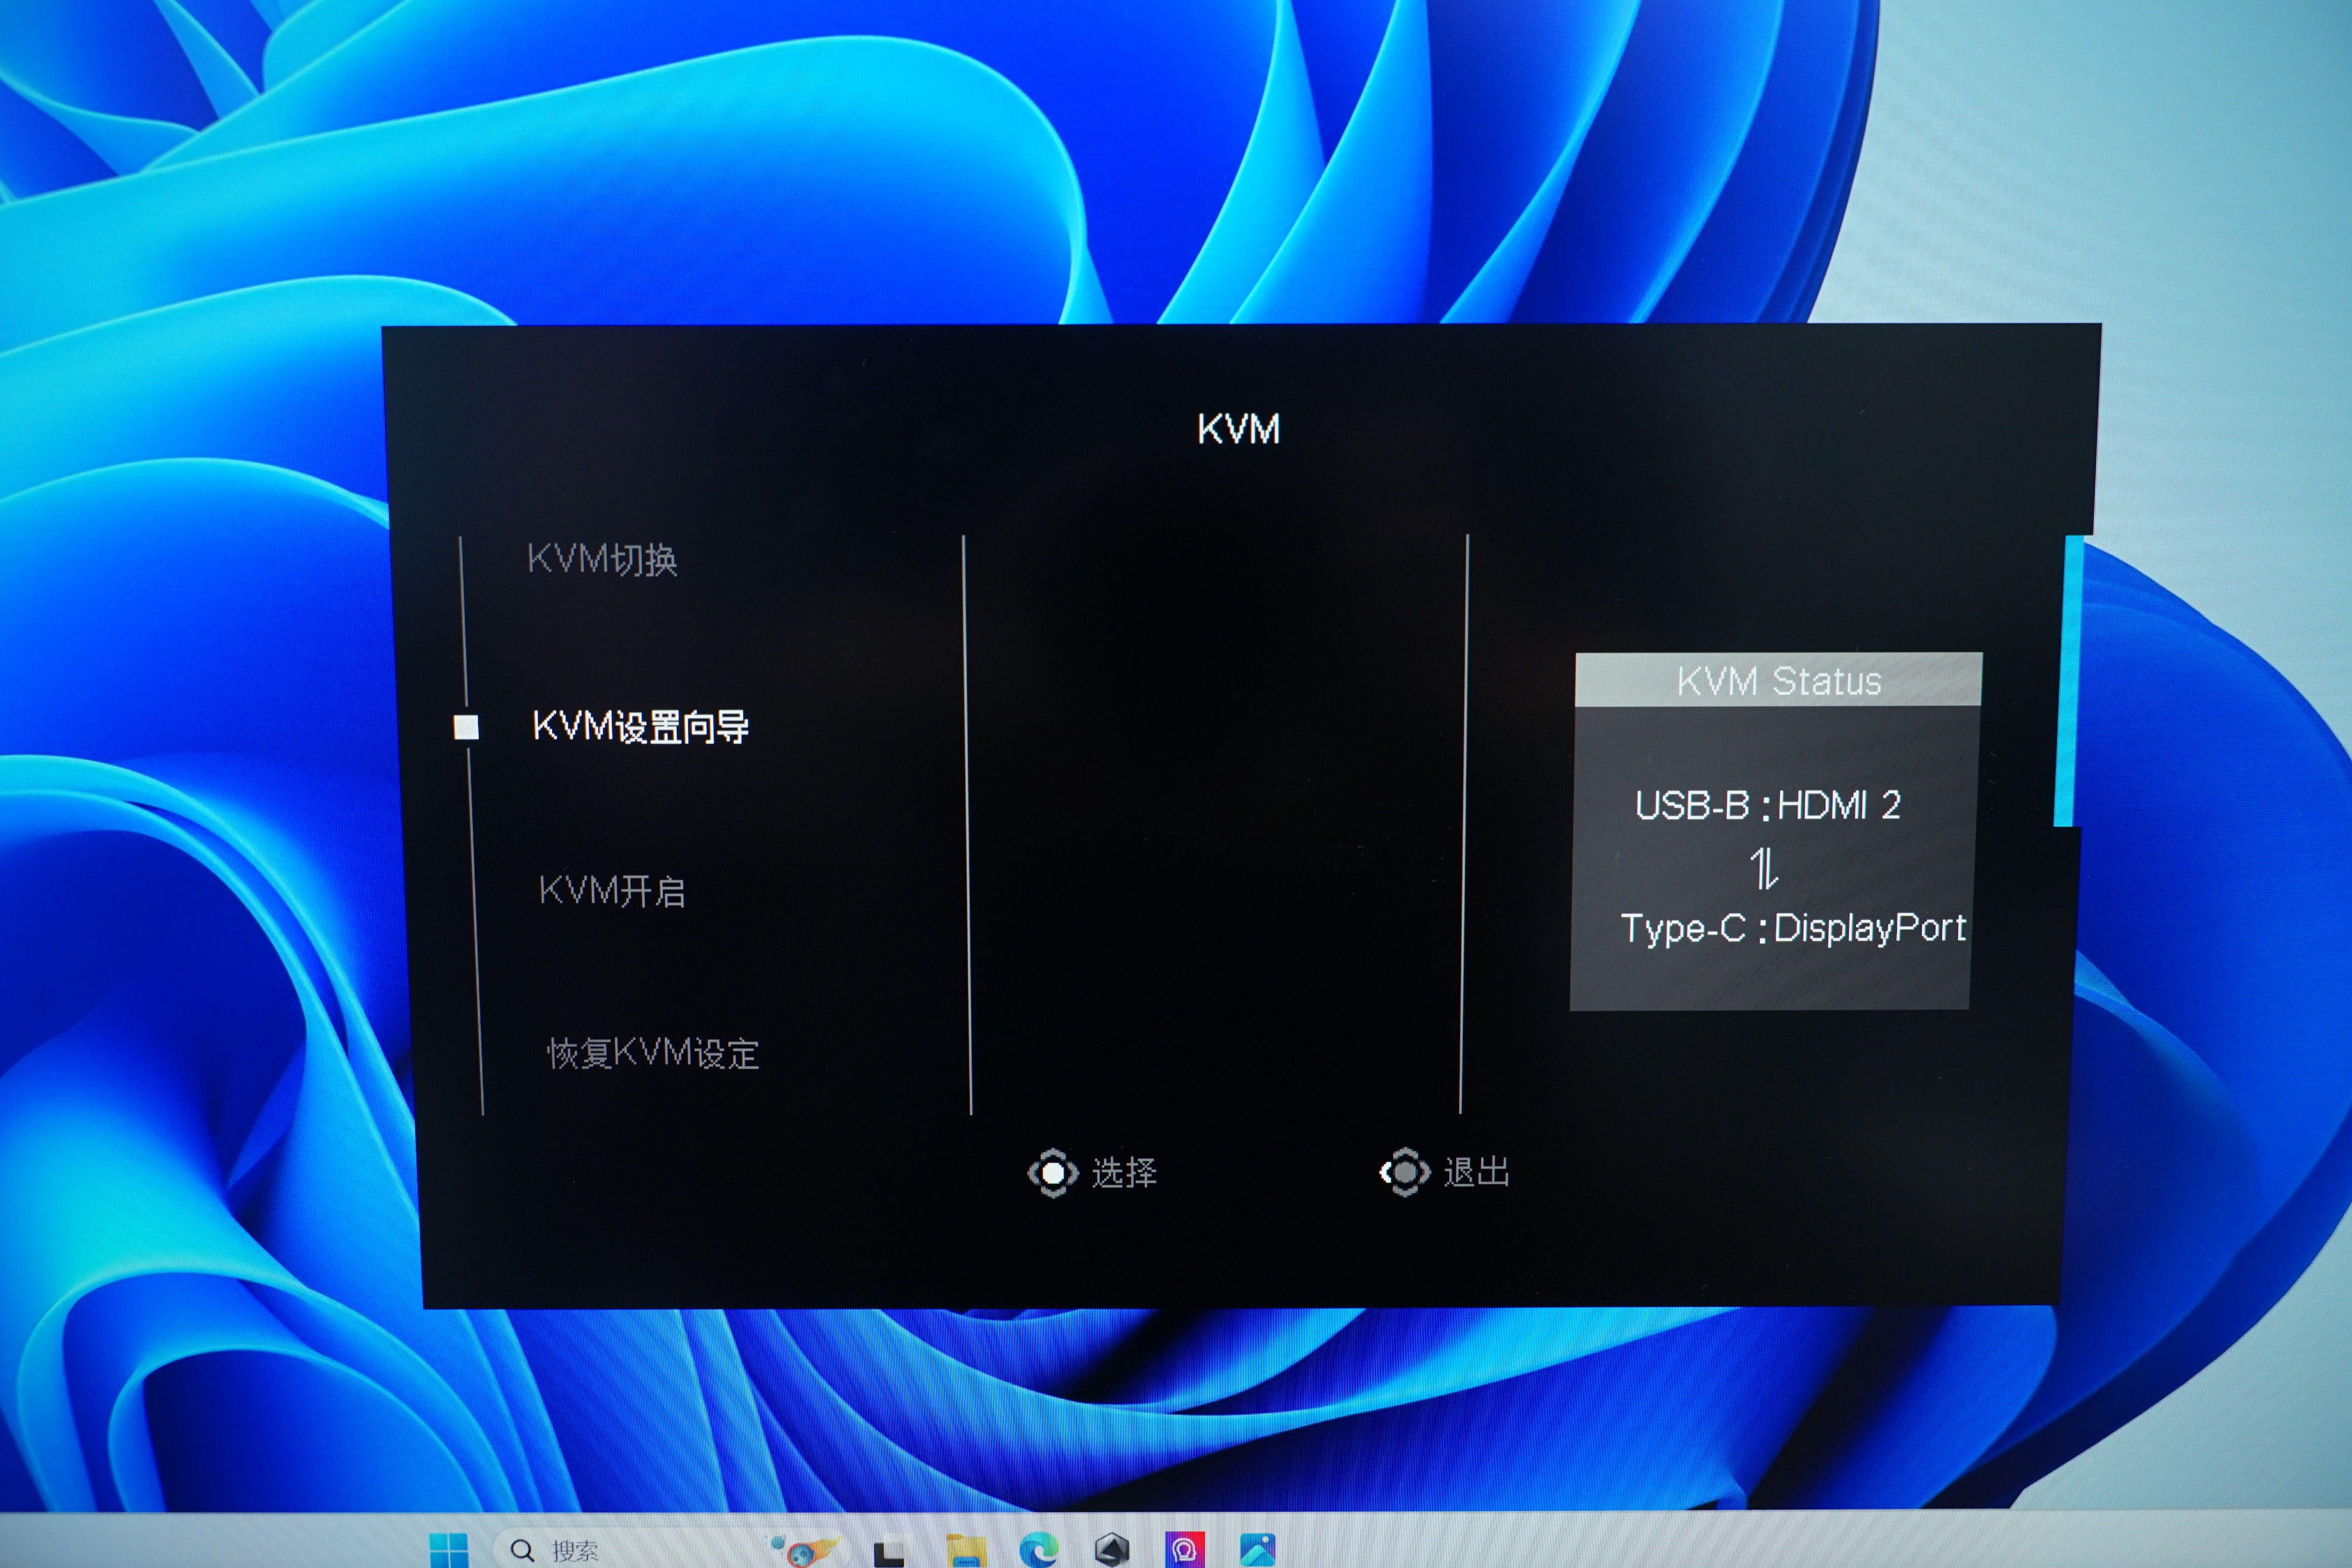Select the KVM切换 menu item
This screenshot has width=2352, height=1568.
(603, 559)
